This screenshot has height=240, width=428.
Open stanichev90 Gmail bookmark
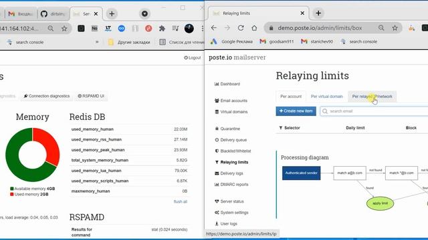[x=317, y=41]
